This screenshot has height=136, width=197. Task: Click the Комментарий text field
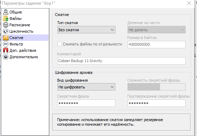[121, 61]
